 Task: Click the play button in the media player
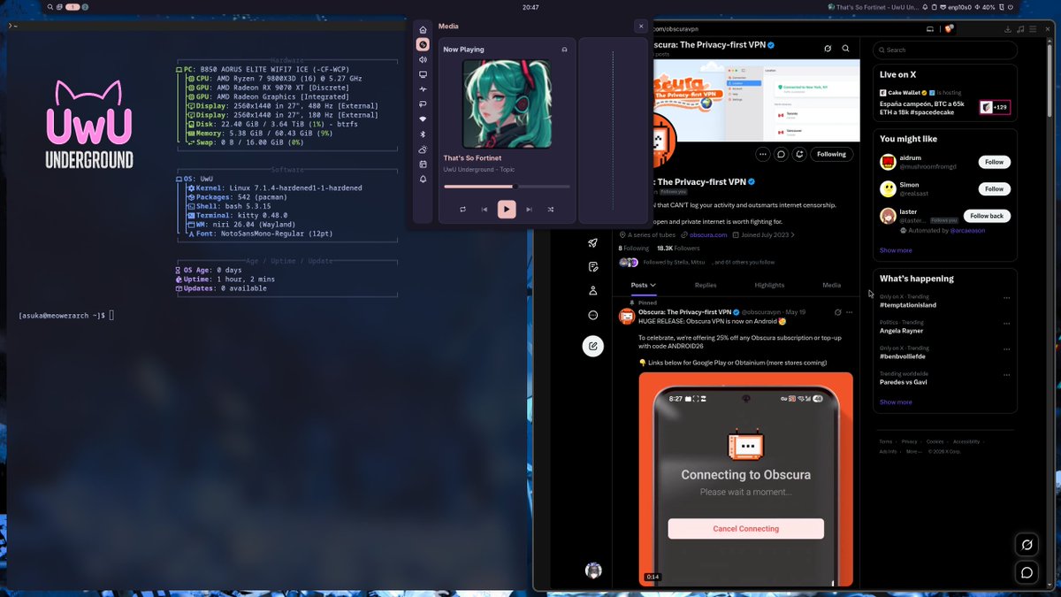pos(507,210)
